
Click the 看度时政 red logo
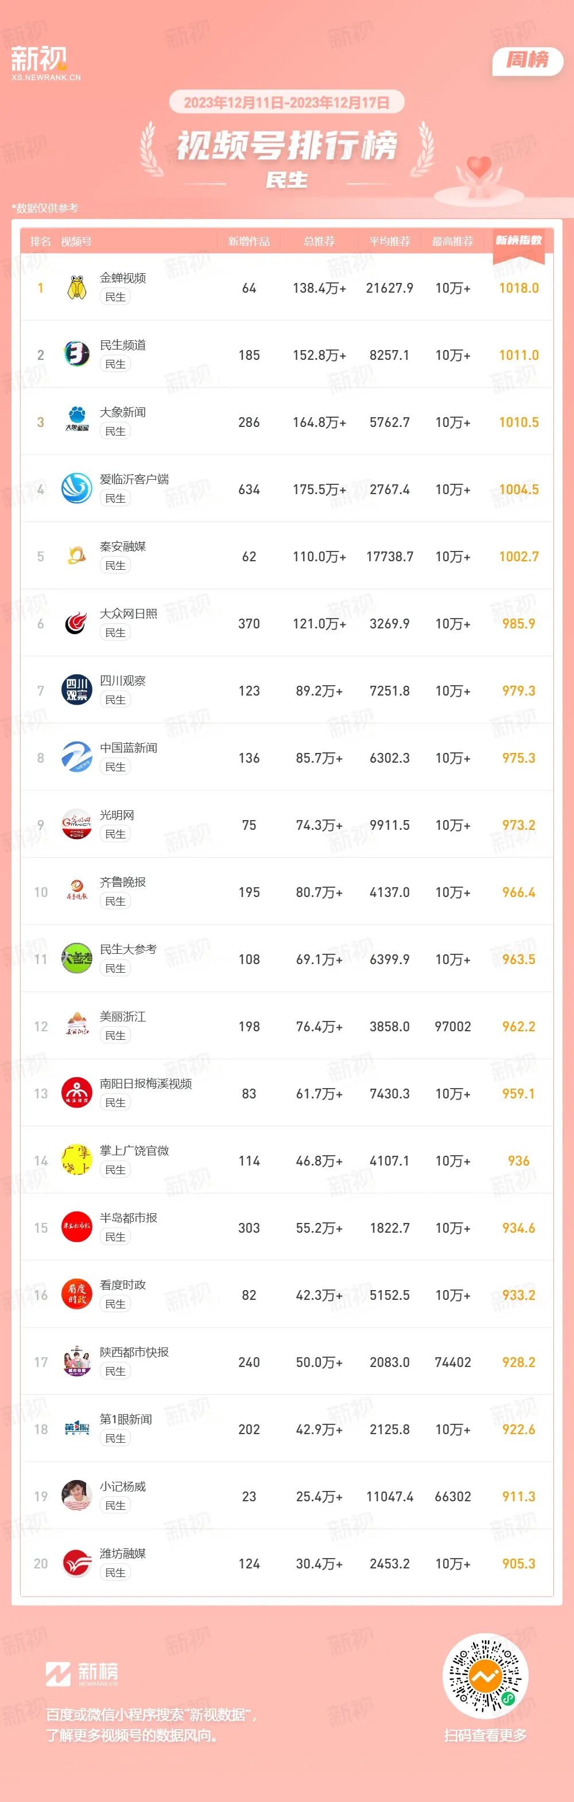pyautogui.click(x=77, y=1295)
